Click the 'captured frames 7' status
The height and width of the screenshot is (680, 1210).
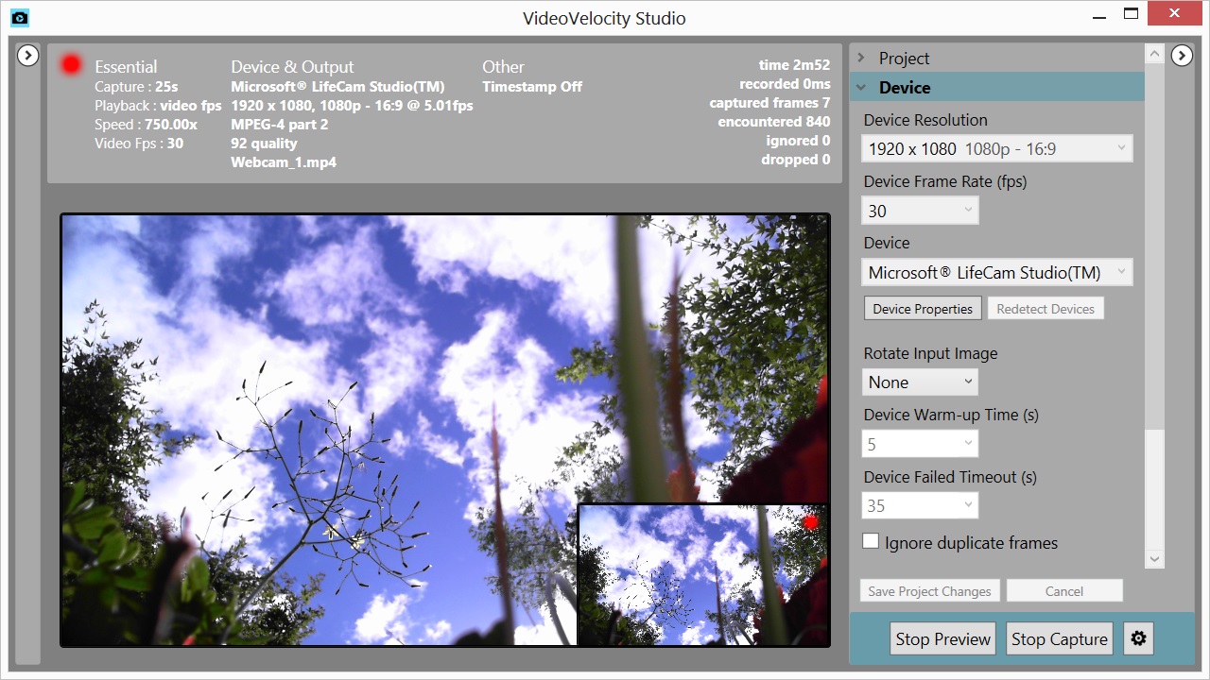(769, 102)
